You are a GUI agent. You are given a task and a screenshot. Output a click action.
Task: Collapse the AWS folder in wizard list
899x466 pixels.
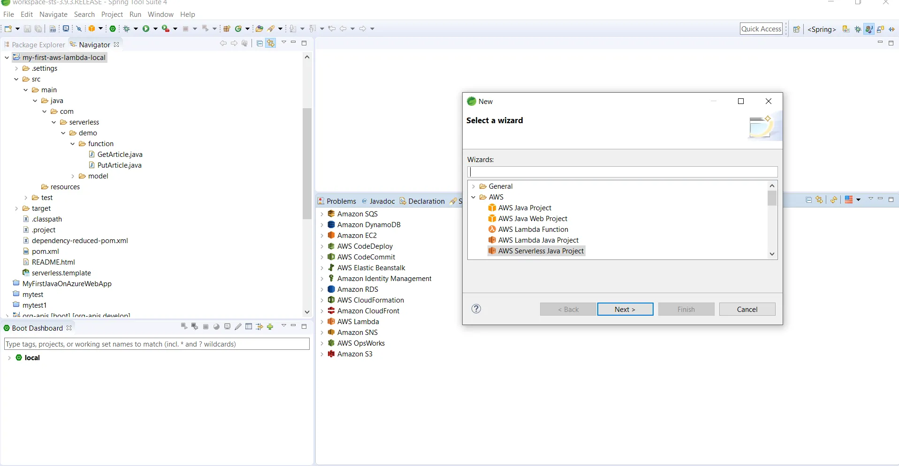pos(473,197)
